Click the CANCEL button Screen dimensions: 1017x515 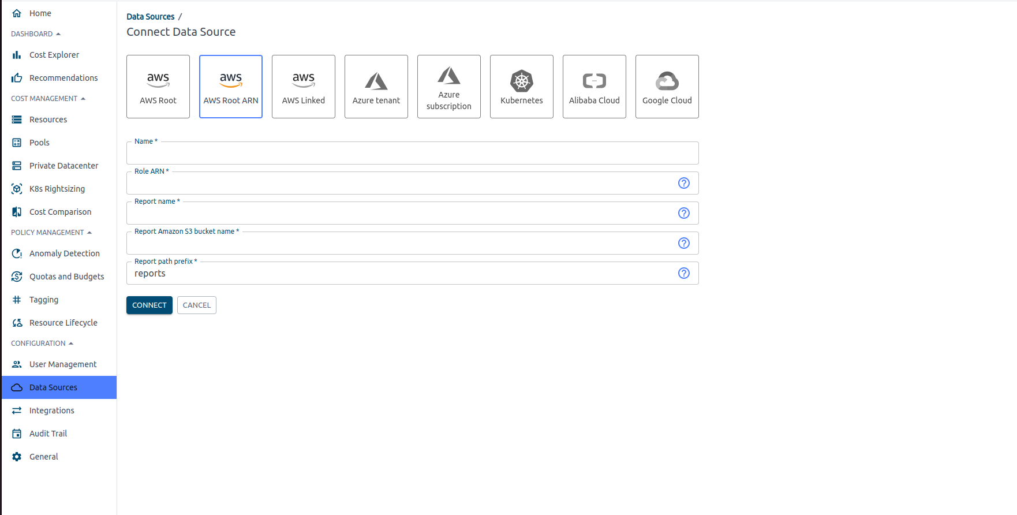[197, 305]
